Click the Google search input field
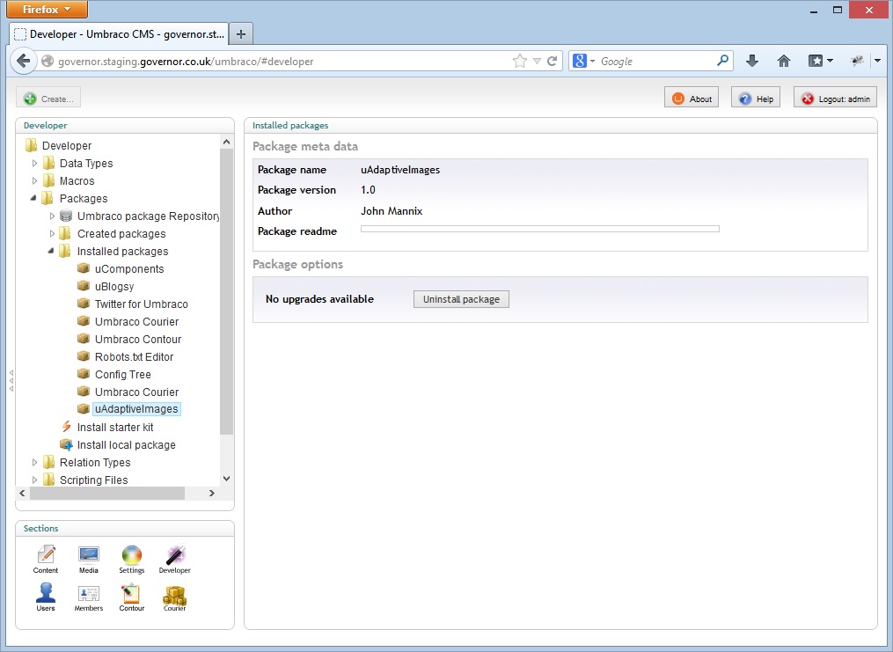 click(x=656, y=61)
